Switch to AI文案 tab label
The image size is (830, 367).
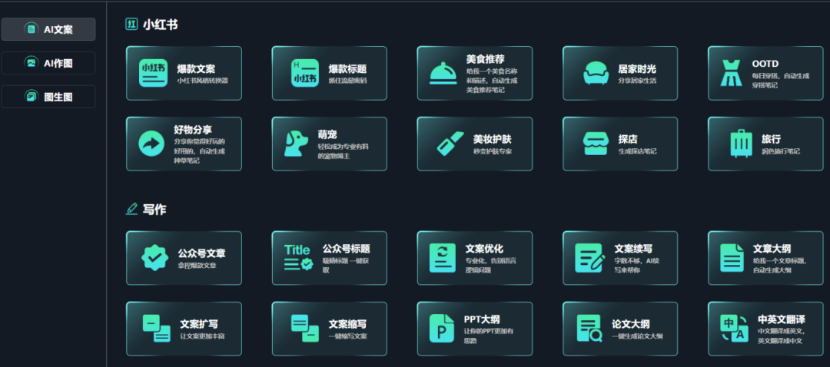point(58,30)
